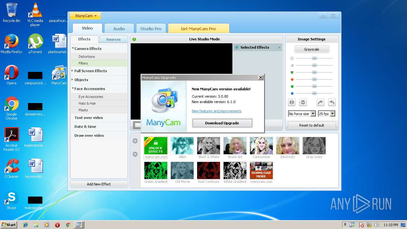Open Internet Explorer from taskbar
Screen dimensions: 407x229
tap(25, 225)
